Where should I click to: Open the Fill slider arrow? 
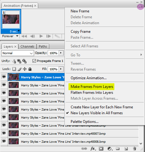pyautogui.click(x=61, y=69)
